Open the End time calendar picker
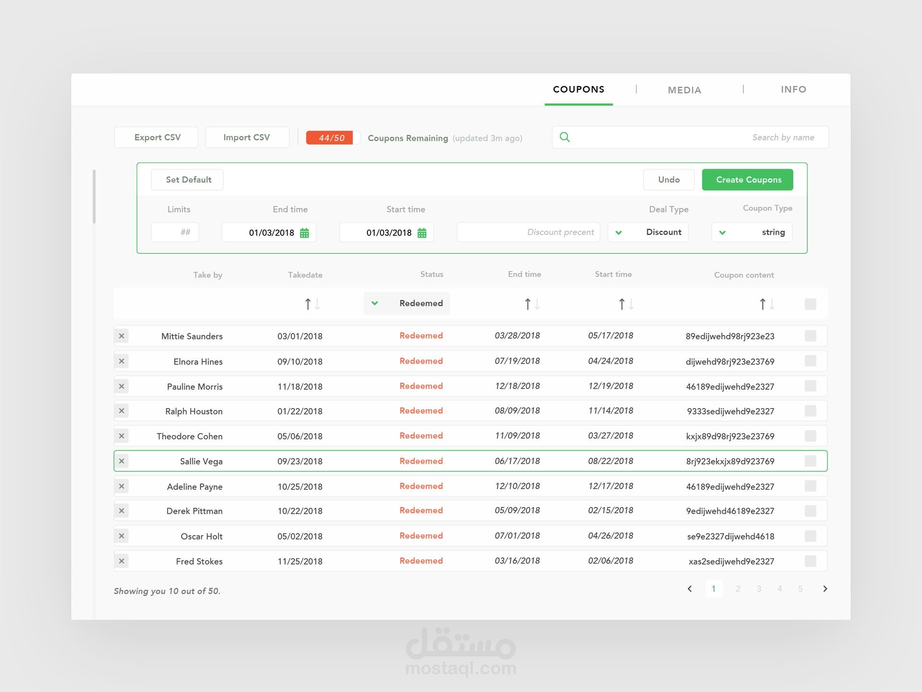The height and width of the screenshot is (692, 922). click(304, 233)
